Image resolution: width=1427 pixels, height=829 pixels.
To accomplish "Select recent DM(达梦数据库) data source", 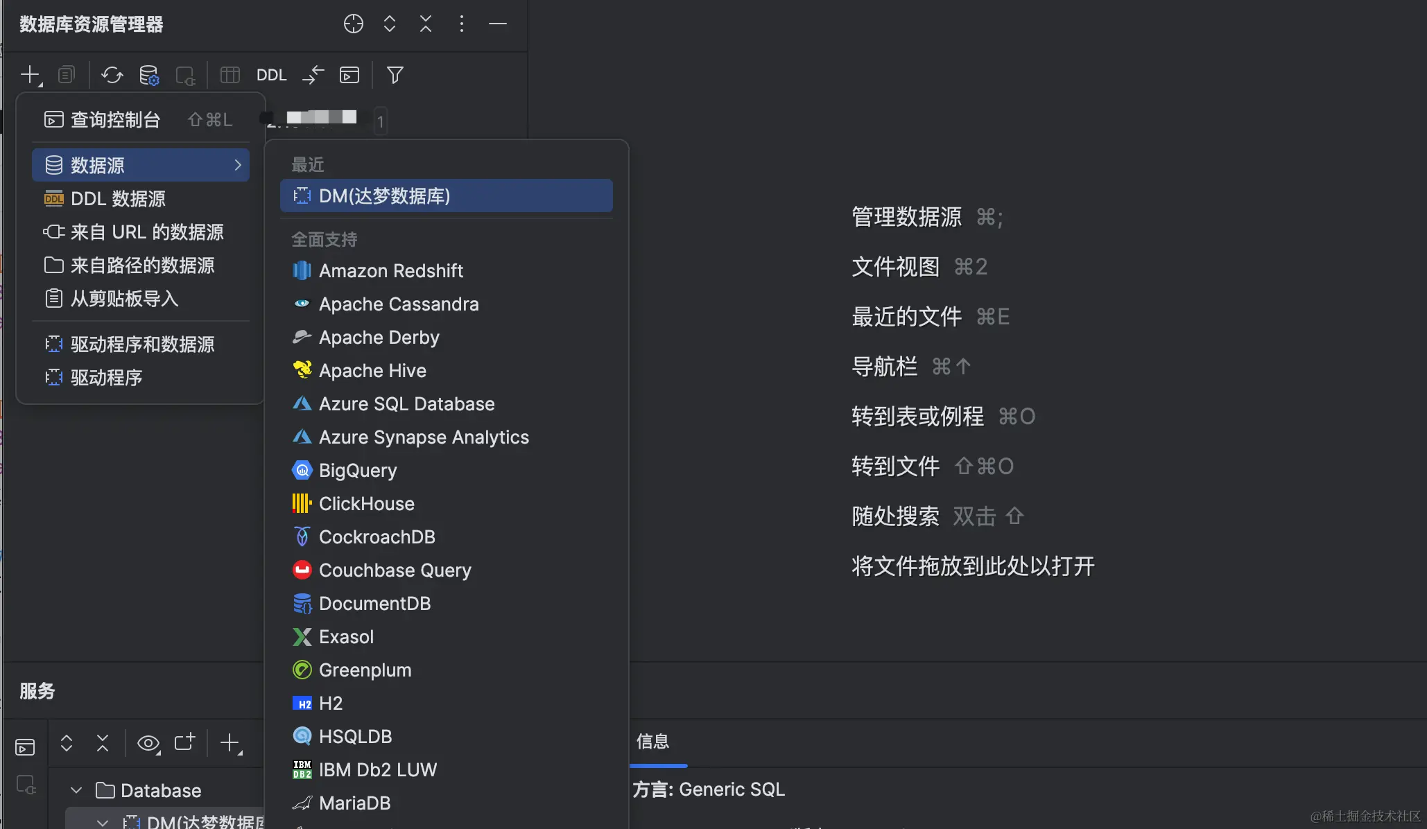I will pyautogui.click(x=446, y=196).
